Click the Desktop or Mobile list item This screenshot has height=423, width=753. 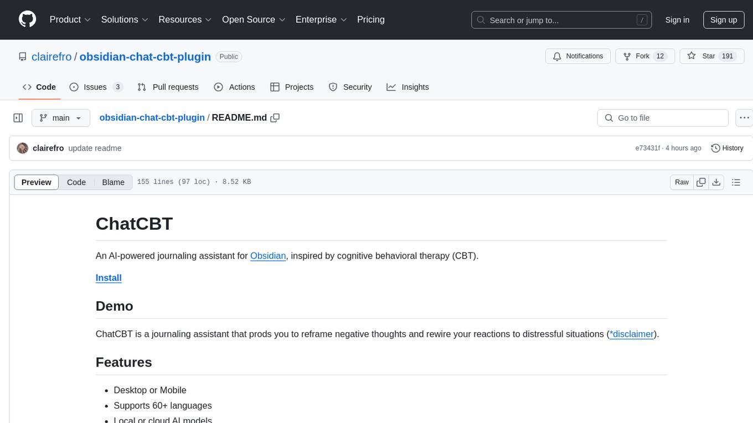(150, 390)
